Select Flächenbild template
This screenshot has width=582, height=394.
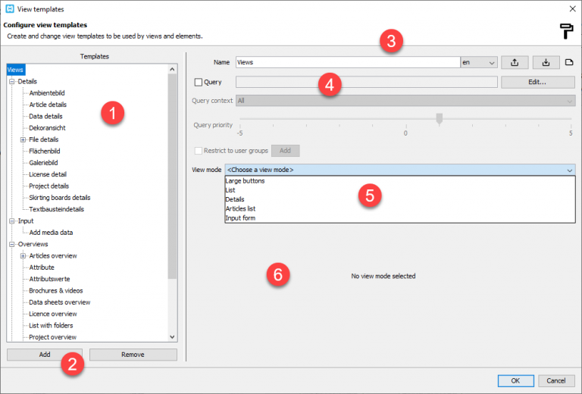(44, 151)
